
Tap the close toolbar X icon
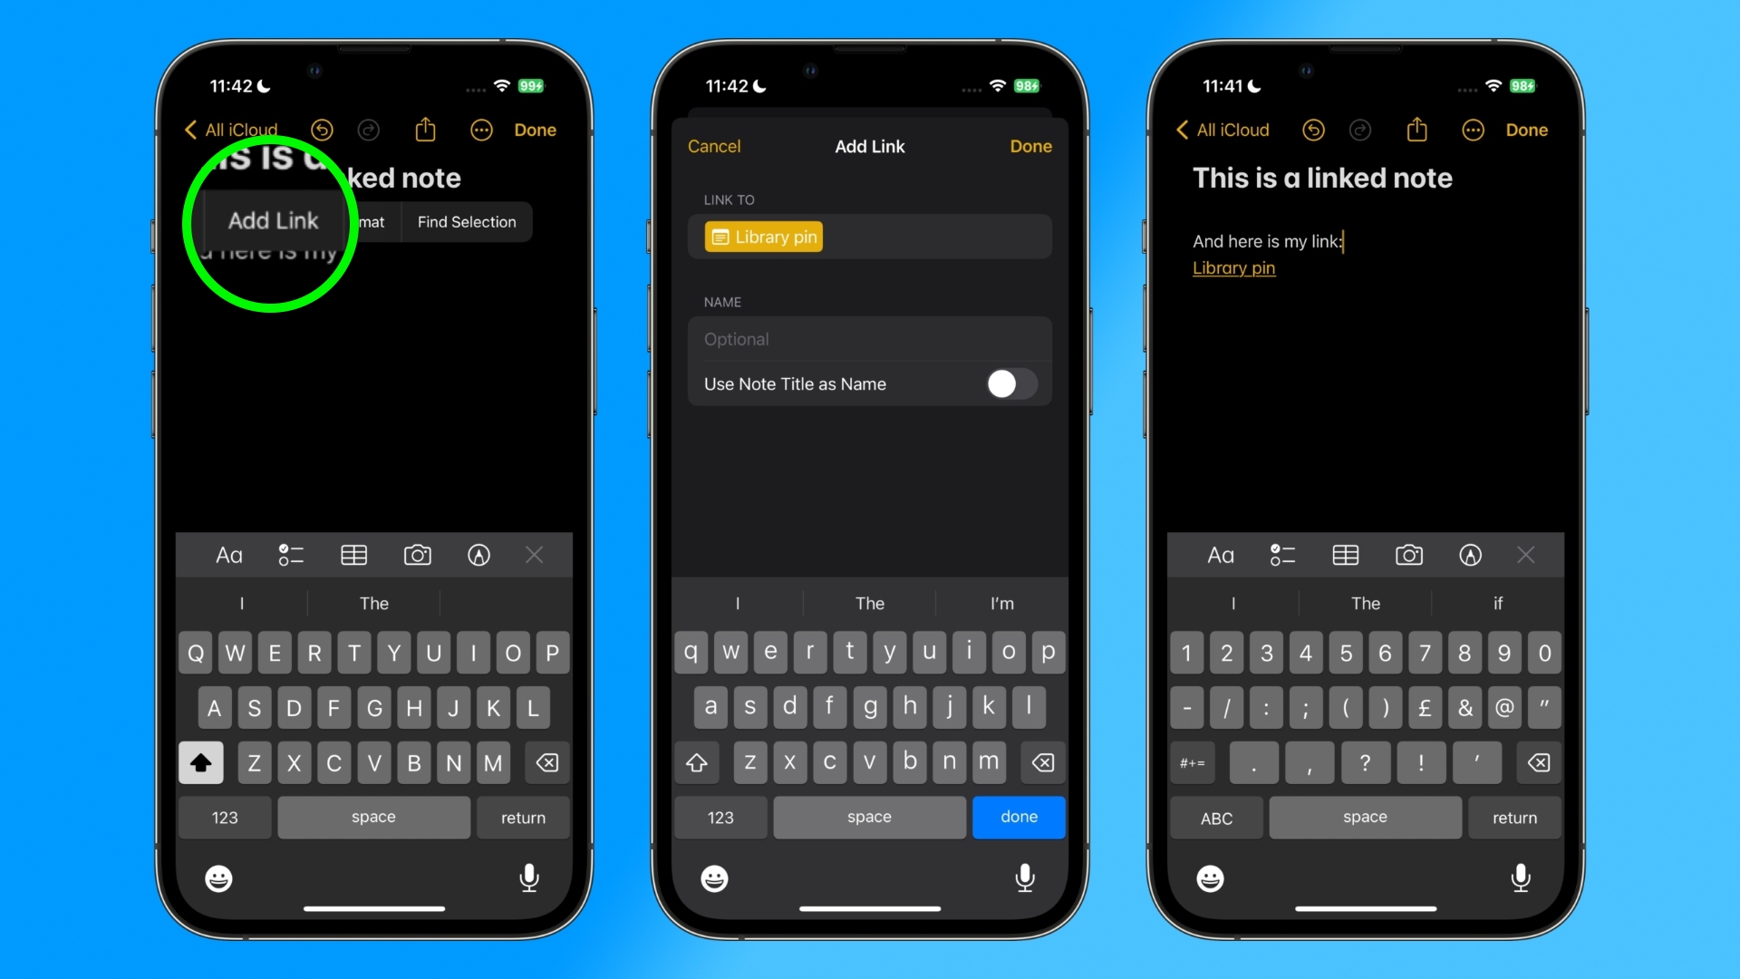click(x=534, y=555)
